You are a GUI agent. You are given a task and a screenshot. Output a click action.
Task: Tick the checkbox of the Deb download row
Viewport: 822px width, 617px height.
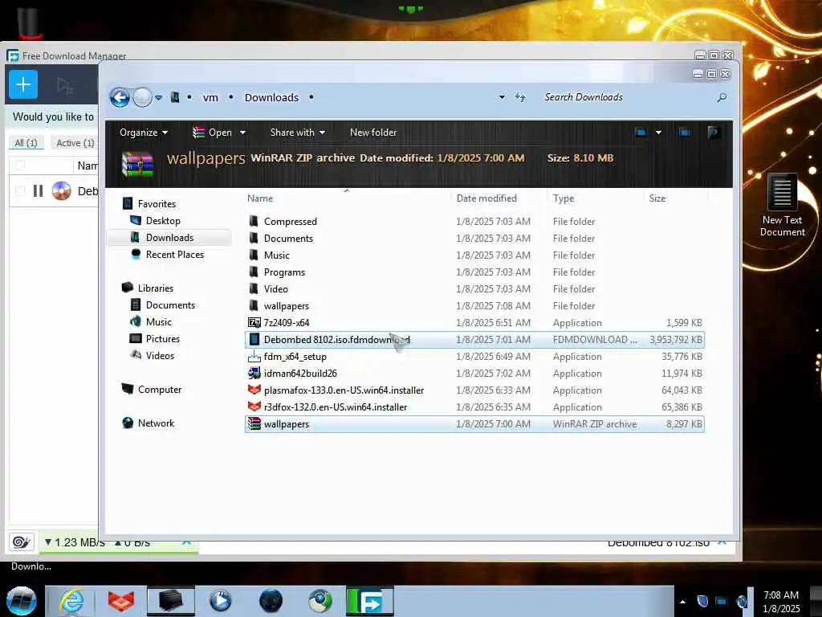[x=20, y=190]
